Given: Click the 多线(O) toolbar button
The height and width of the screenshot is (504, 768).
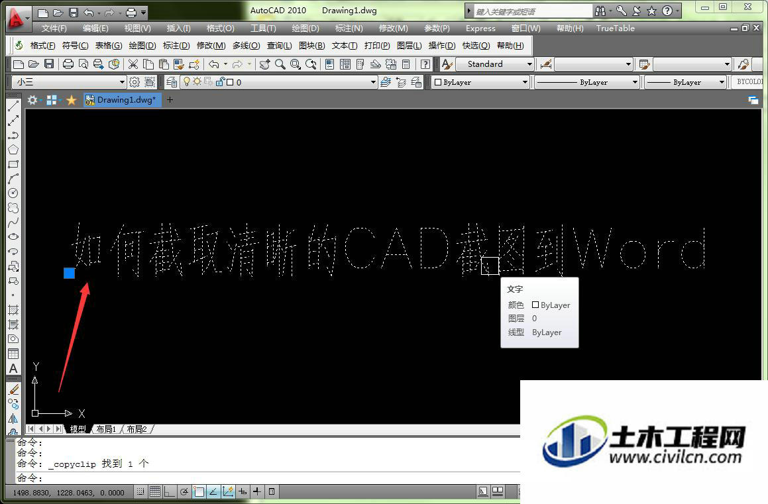Looking at the screenshot, I should [x=247, y=46].
